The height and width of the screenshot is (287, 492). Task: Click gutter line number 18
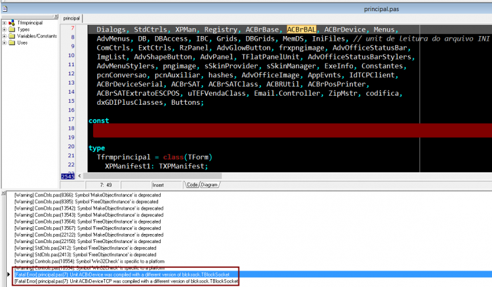(72, 128)
